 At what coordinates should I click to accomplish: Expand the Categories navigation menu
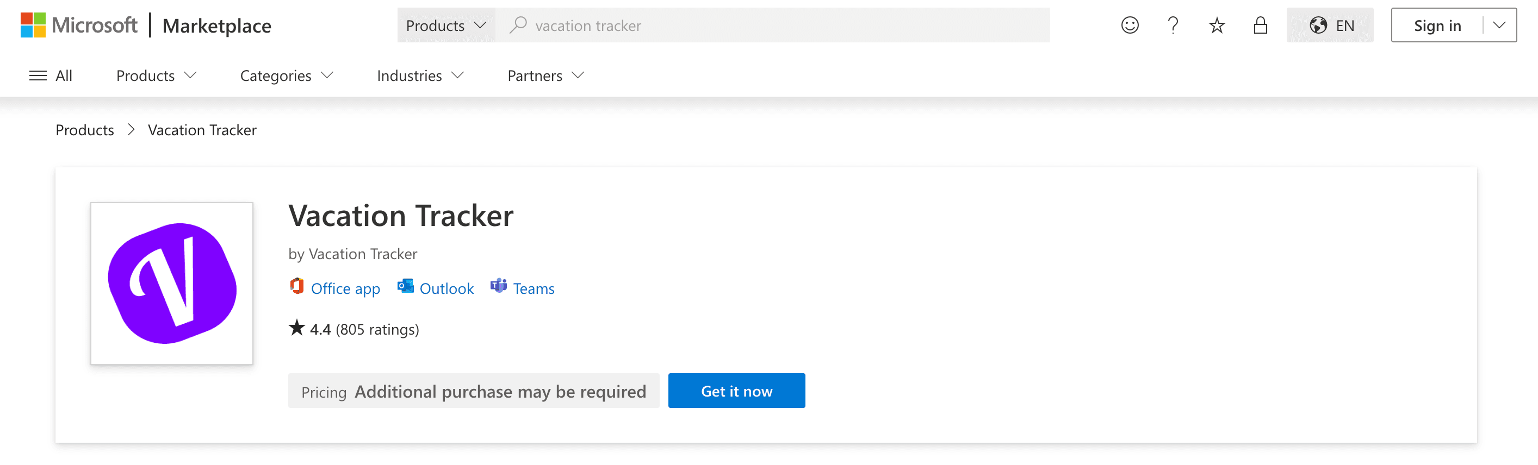(287, 76)
